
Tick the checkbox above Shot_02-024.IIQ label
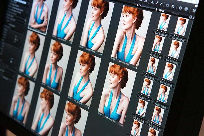160,79
